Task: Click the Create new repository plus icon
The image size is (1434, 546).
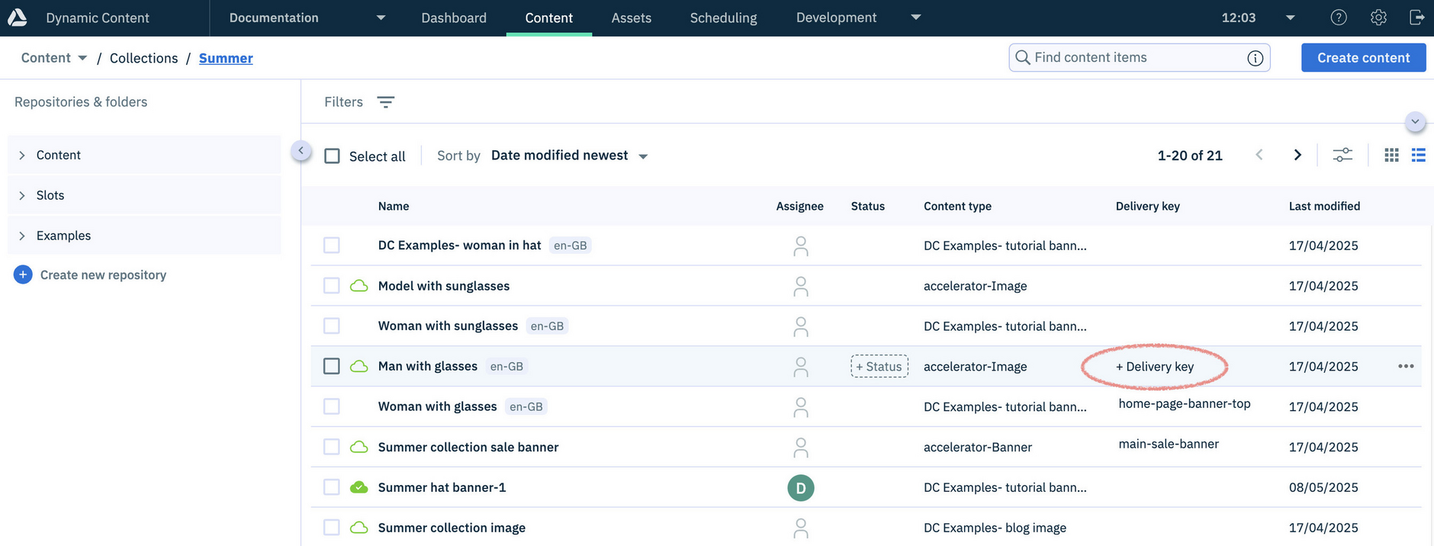Action: [x=23, y=275]
